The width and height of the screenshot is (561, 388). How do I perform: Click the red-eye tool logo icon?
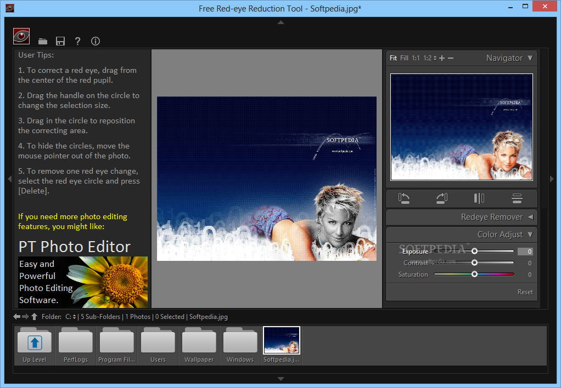pos(21,36)
